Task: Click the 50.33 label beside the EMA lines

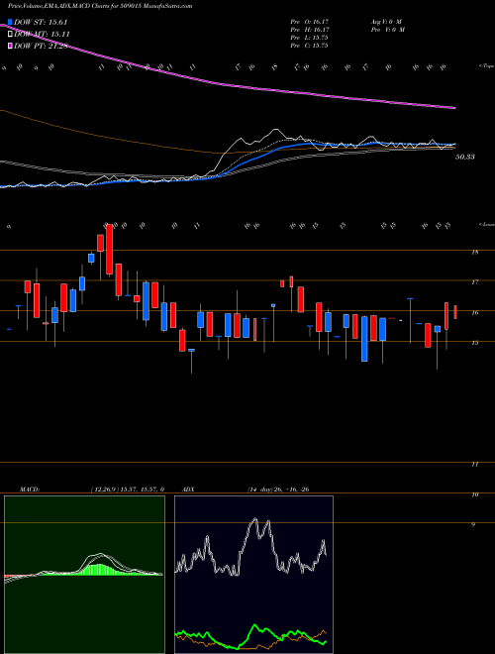Action: tap(465, 157)
